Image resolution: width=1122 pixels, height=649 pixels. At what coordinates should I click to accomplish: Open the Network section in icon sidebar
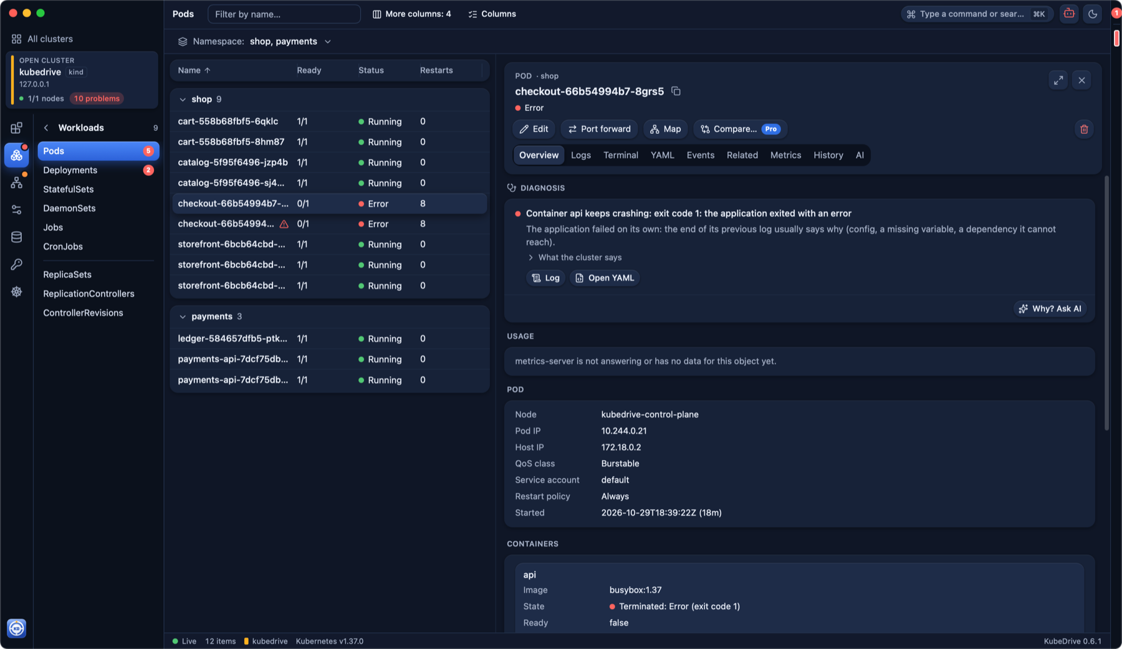(17, 182)
